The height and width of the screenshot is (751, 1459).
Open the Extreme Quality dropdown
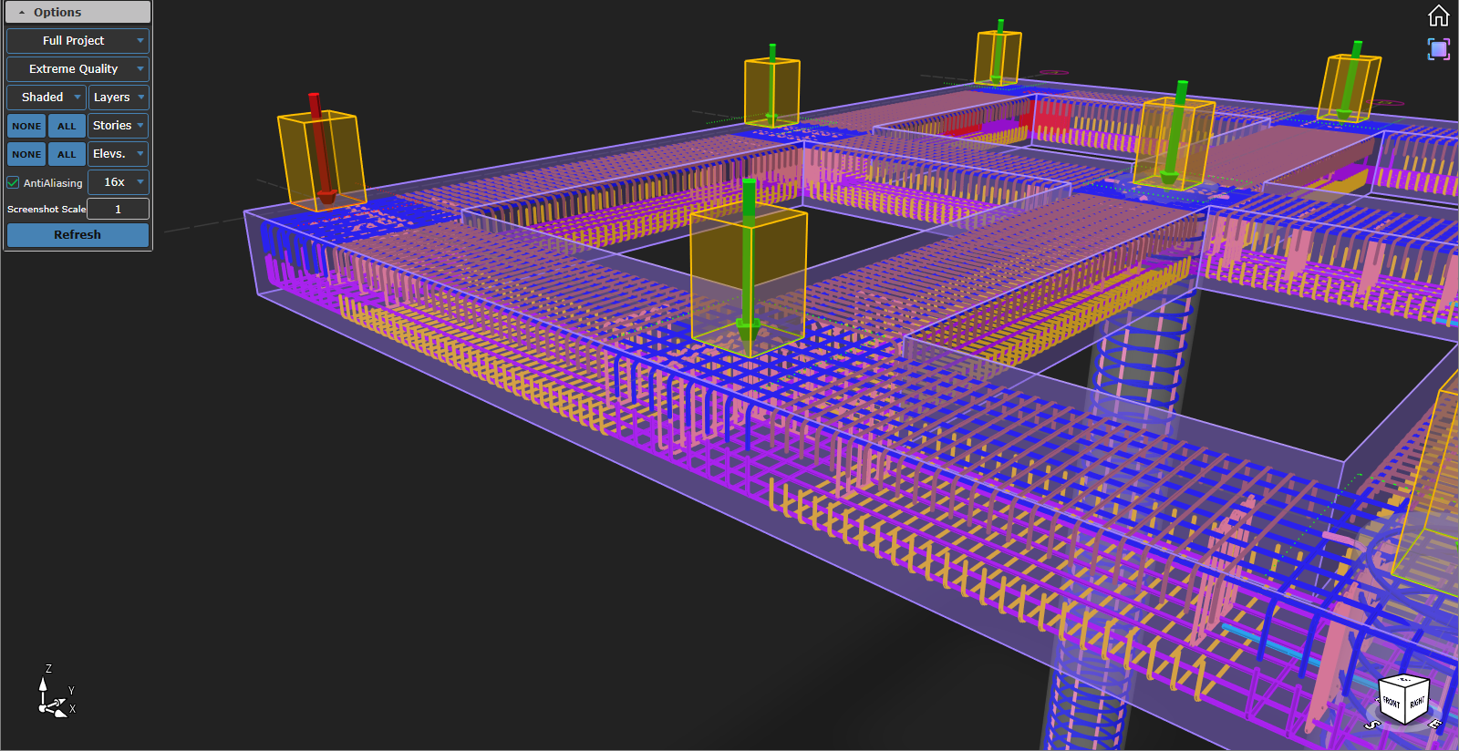[78, 69]
